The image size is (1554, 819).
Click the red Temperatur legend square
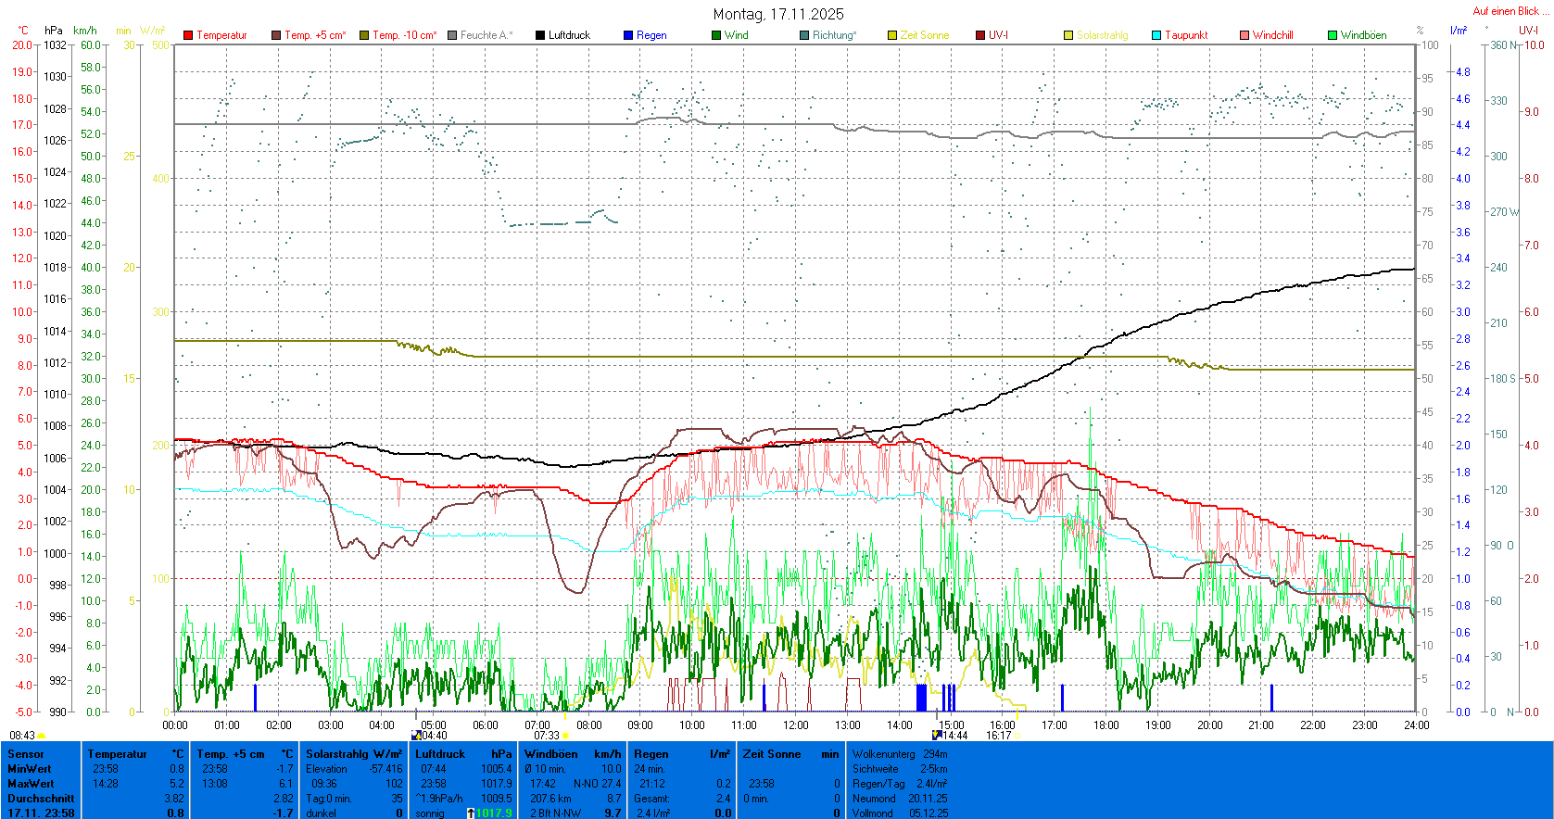tap(188, 35)
